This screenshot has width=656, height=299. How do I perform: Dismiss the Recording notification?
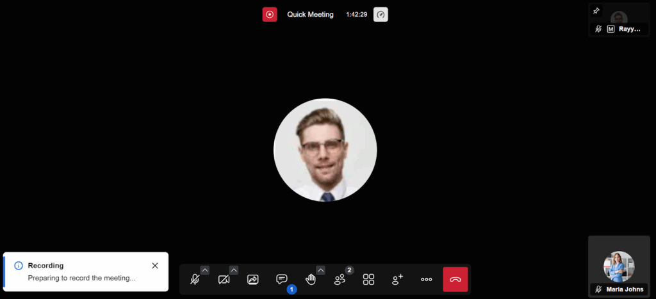[155, 266]
